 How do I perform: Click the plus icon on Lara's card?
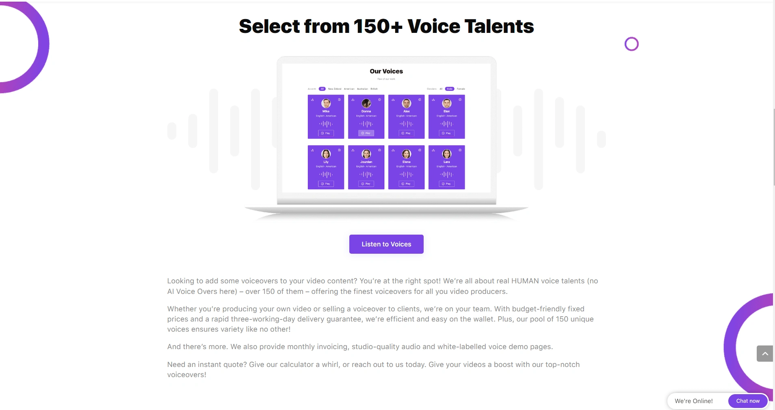460,150
